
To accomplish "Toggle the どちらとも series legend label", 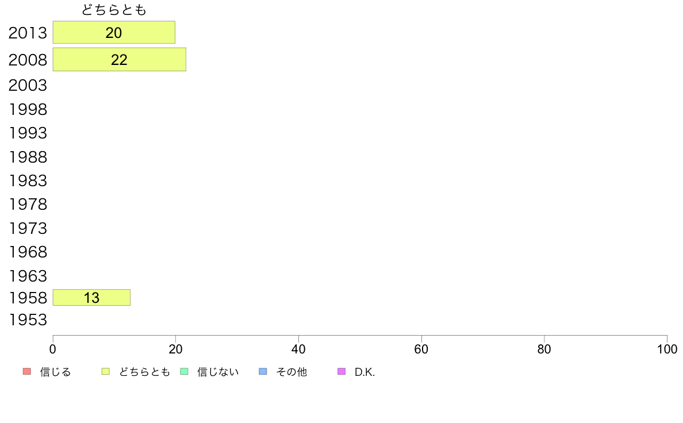I will click(144, 372).
